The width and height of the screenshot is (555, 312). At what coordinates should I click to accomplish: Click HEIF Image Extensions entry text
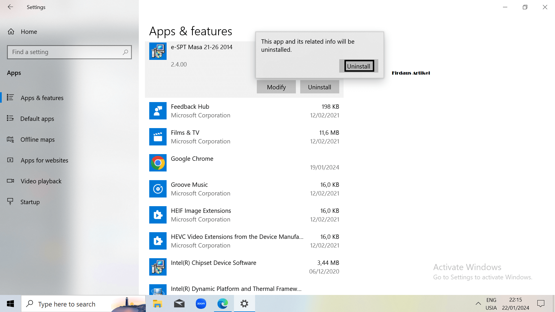click(201, 211)
